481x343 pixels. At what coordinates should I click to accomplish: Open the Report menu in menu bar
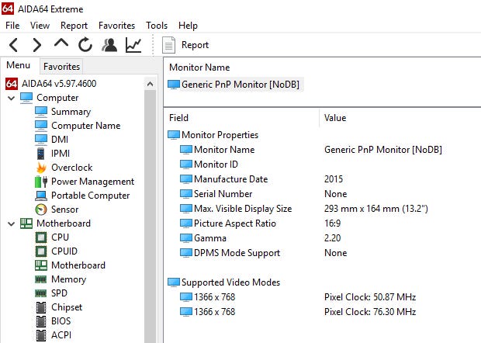74,26
